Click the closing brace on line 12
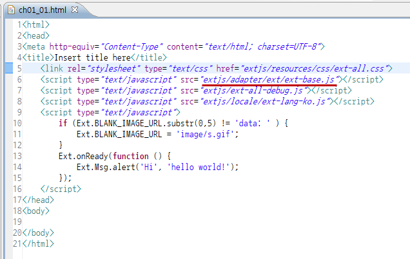Image resolution: width=410 pixels, height=259 pixels. [x=61, y=145]
